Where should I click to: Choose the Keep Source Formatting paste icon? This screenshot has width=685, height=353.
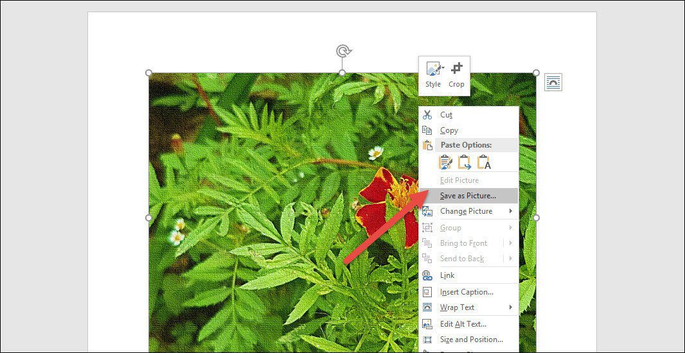click(x=445, y=162)
